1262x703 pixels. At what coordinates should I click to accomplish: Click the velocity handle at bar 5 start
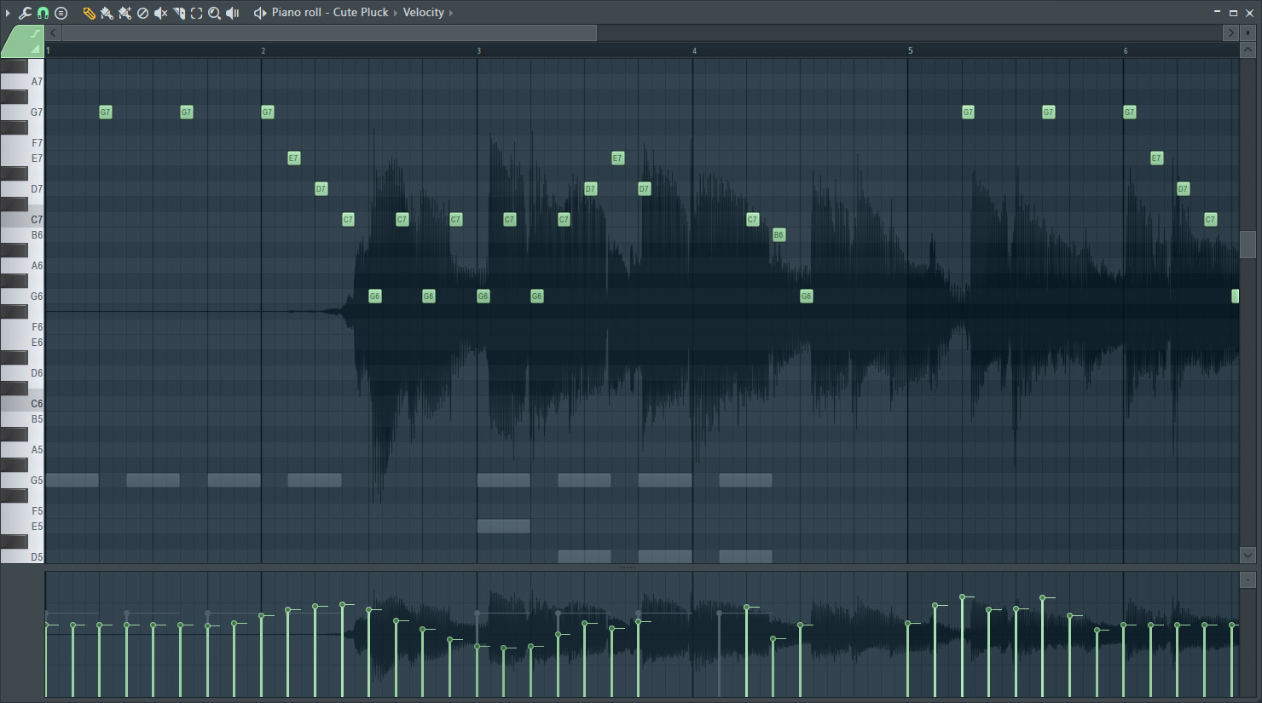coord(908,623)
